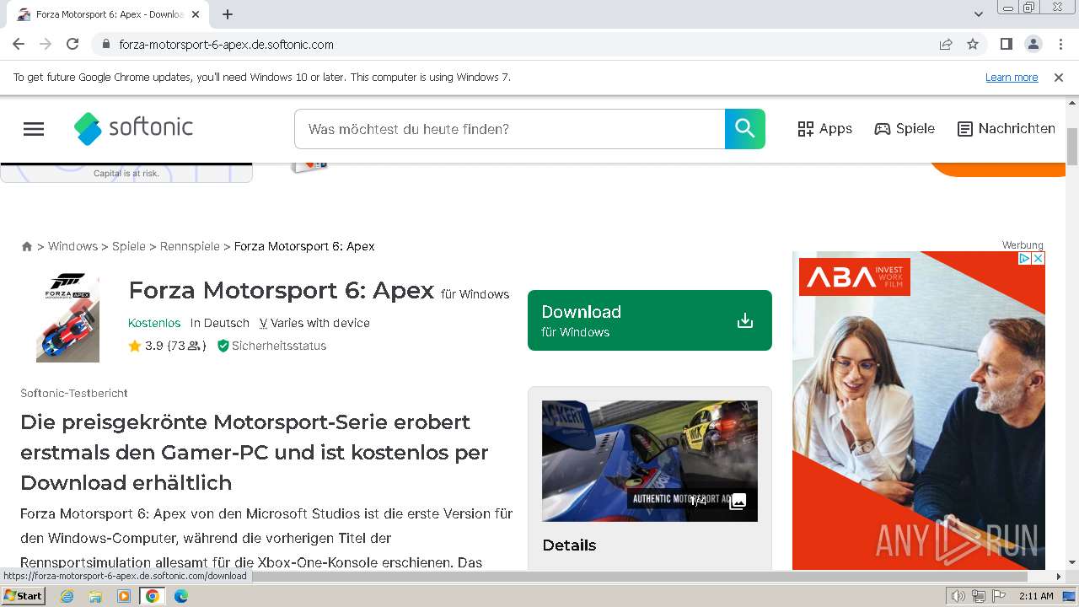This screenshot has height=607, width=1079.
Task: Click the Sicherheitsstatus shield link
Action: [x=271, y=346]
